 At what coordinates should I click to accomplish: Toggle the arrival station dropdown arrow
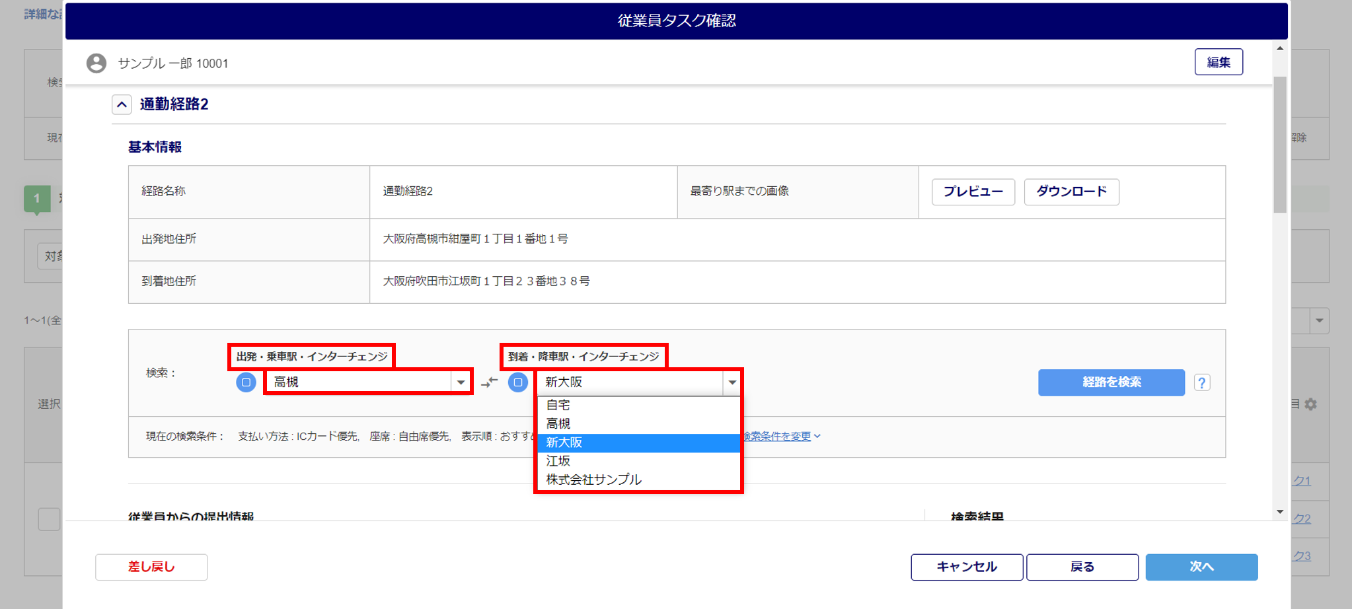(732, 382)
